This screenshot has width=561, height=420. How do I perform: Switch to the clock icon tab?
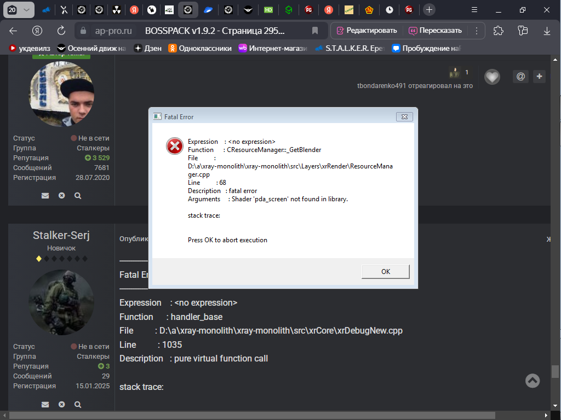(390, 10)
